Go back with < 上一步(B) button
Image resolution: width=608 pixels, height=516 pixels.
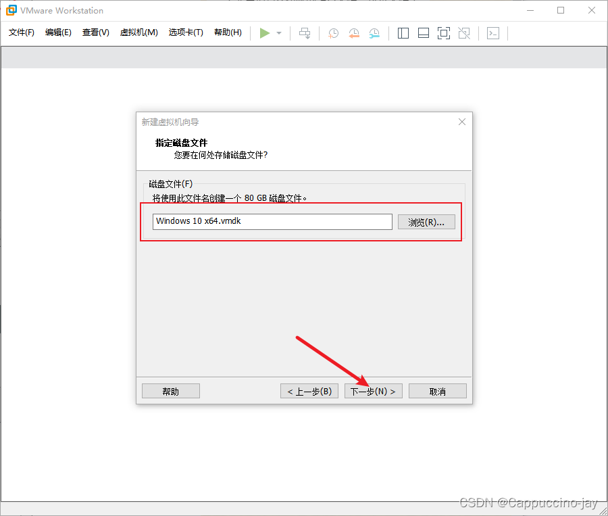tap(309, 392)
